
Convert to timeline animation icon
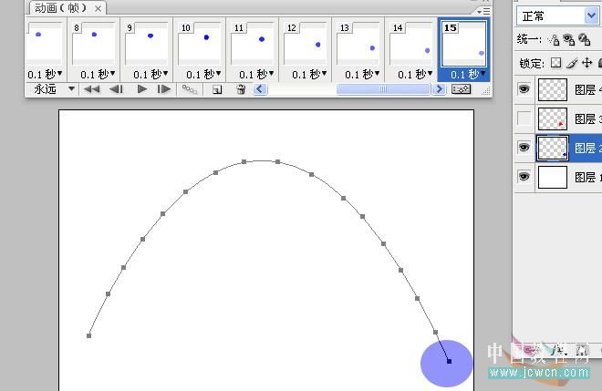462,89
